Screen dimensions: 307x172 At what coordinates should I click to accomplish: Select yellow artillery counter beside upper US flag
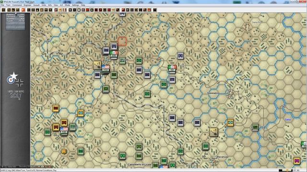point(97,65)
